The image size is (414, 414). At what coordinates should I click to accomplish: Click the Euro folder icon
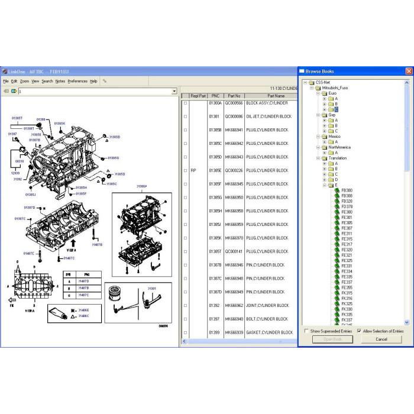coord(324,93)
